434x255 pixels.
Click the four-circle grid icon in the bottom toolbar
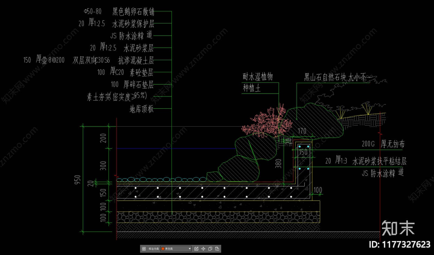click(x=144, y=249)
